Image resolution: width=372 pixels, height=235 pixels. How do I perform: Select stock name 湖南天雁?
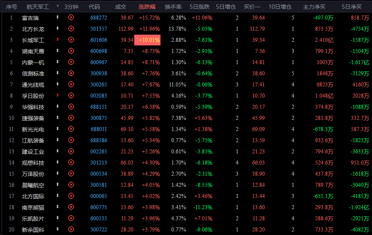[33, 51]
